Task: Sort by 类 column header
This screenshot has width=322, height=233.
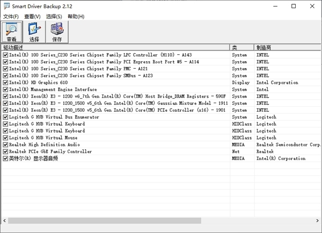Action: [242, 47]
